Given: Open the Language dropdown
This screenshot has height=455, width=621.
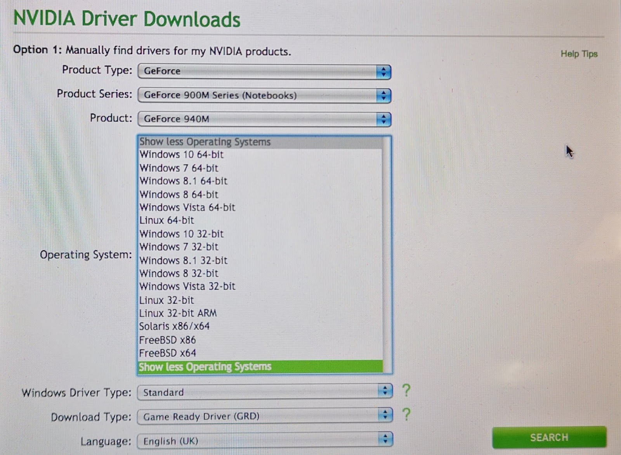Looking at the screenshot, I should pos(265,440).
